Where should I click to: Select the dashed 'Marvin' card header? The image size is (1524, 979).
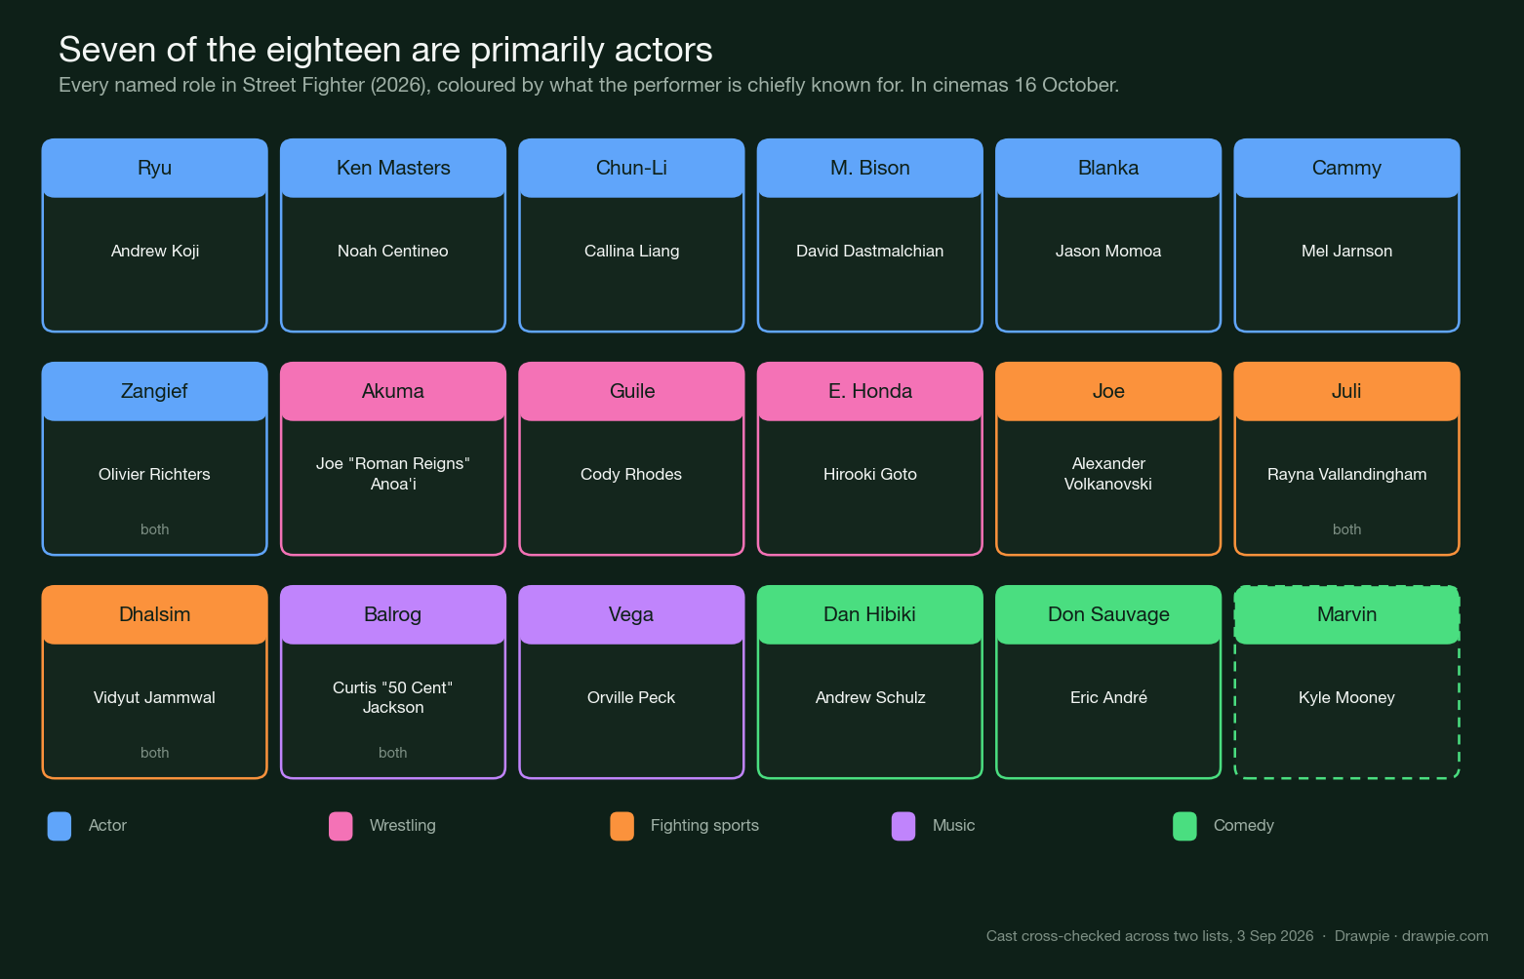(1346, 614)
